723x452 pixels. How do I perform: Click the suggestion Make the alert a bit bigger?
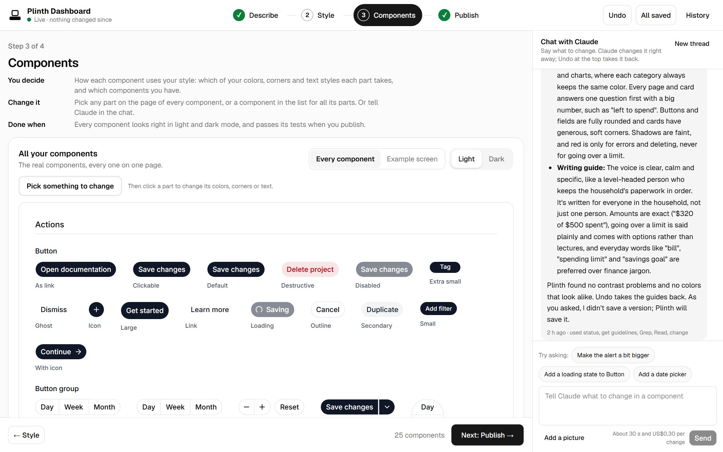[x=613, y=355]
